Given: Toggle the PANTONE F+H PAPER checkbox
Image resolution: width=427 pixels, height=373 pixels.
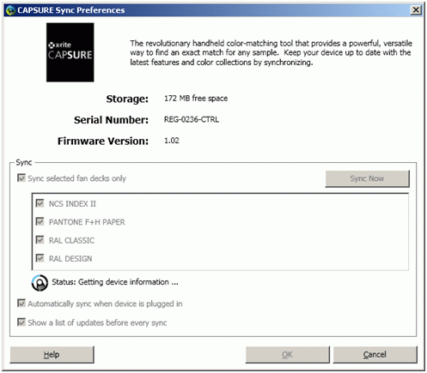Looking at the screenshot, I should point(40,221).
